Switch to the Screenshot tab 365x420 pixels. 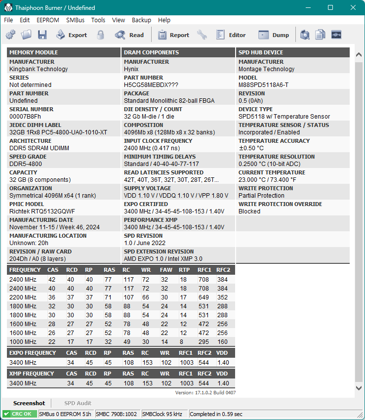coord(29,403)
